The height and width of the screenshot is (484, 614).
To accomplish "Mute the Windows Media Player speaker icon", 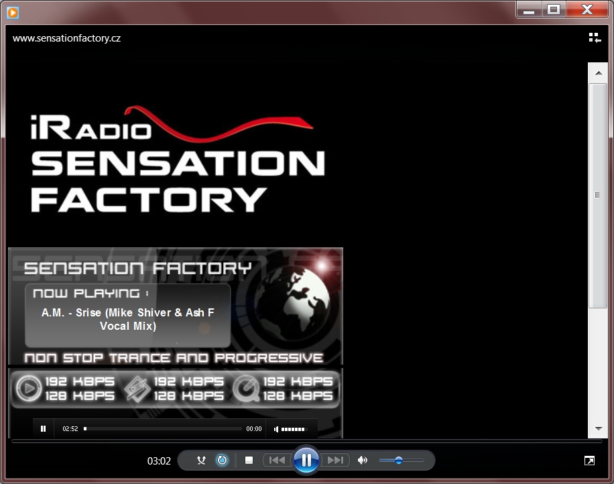I will tap(363, 460).
